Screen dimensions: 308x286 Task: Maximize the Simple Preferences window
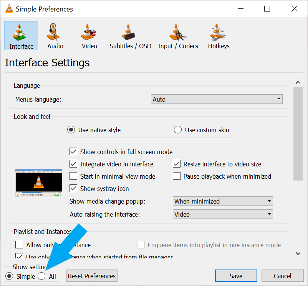(267, 8)
